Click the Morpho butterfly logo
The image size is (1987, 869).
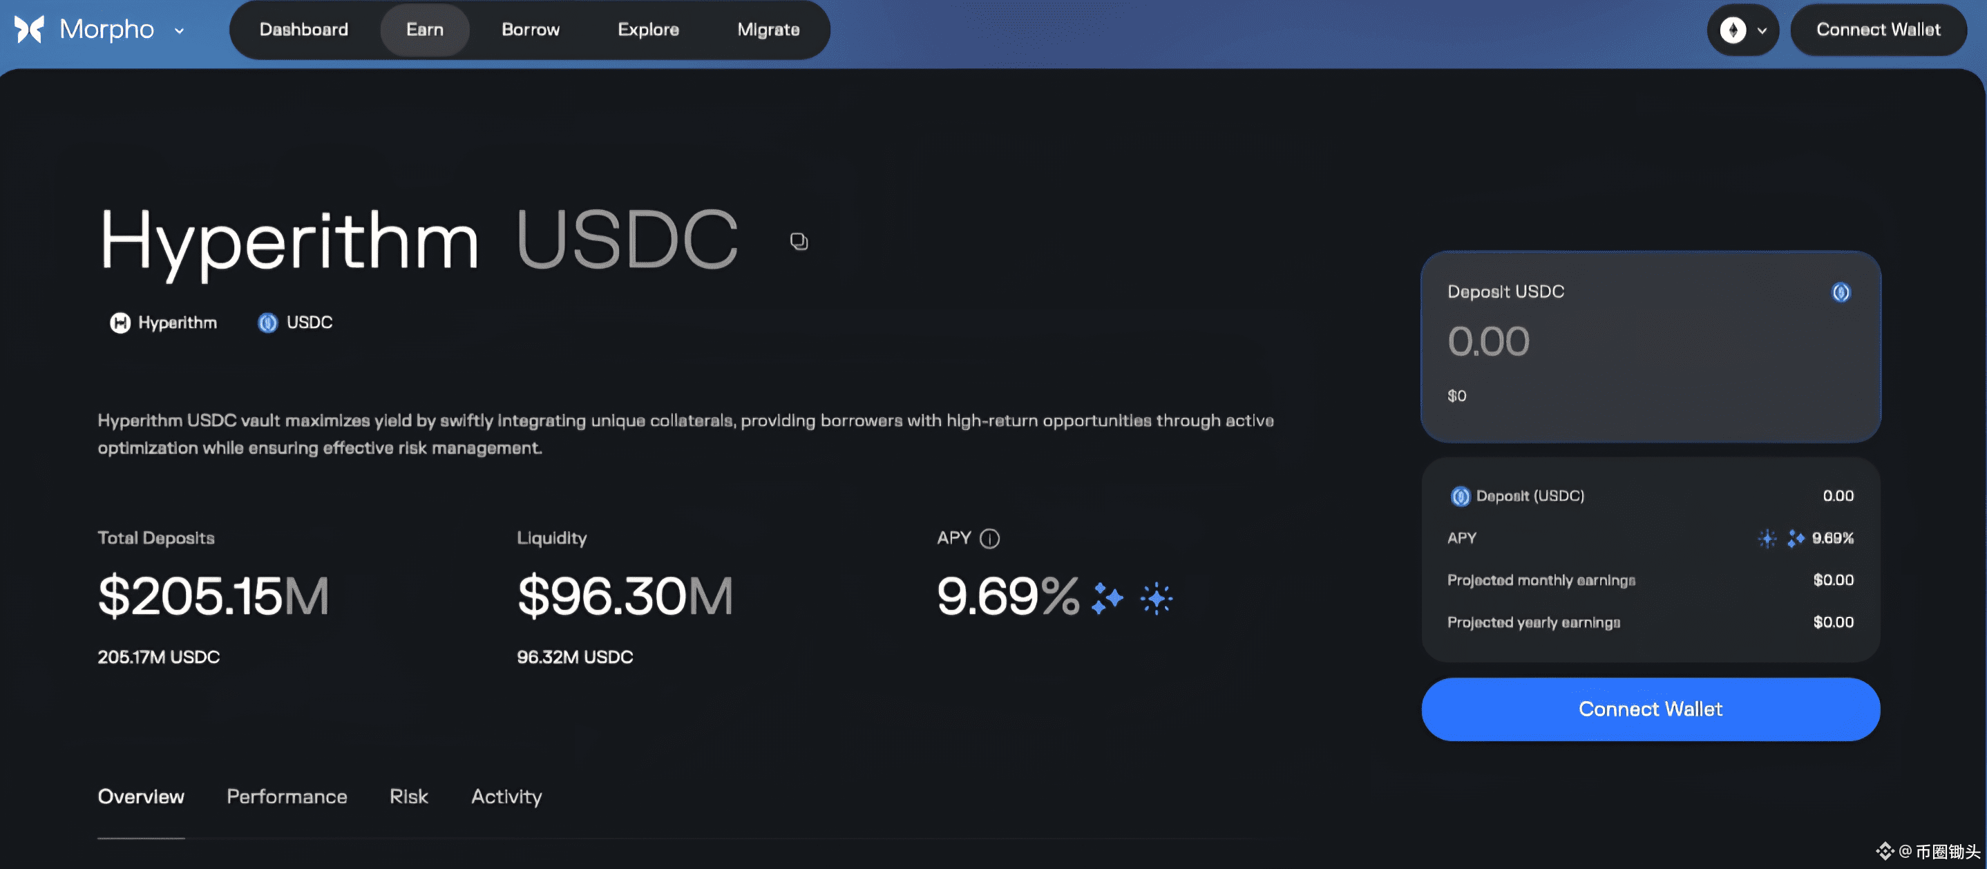coord(28,29)
